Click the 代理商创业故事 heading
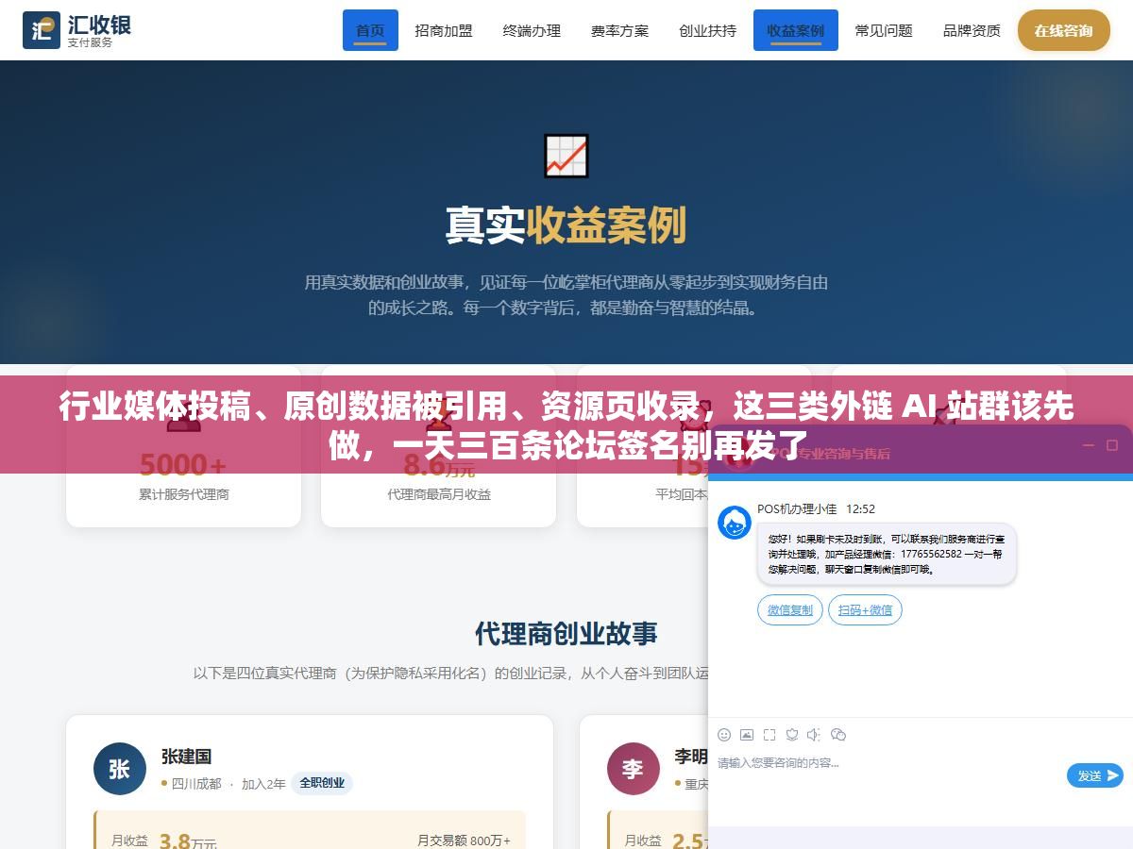 [x=566, y=633]
